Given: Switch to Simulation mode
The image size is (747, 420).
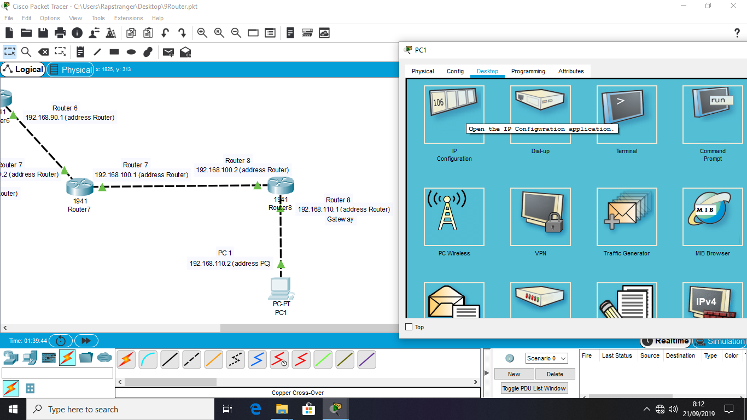Looking at the screenshot, I should point(720,341).
